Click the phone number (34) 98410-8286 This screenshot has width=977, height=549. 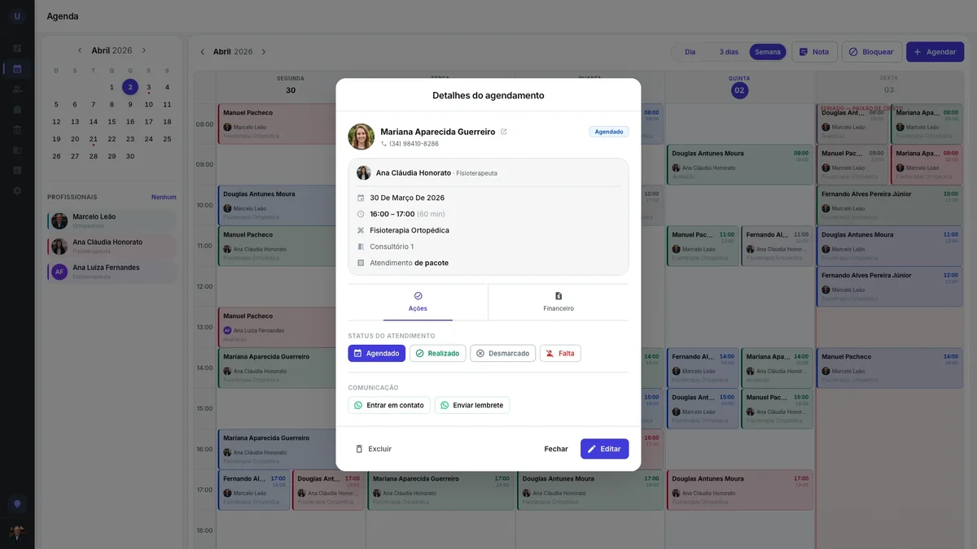coord(414,144)
